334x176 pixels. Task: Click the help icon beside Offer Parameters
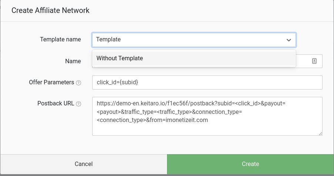(79, 83)
